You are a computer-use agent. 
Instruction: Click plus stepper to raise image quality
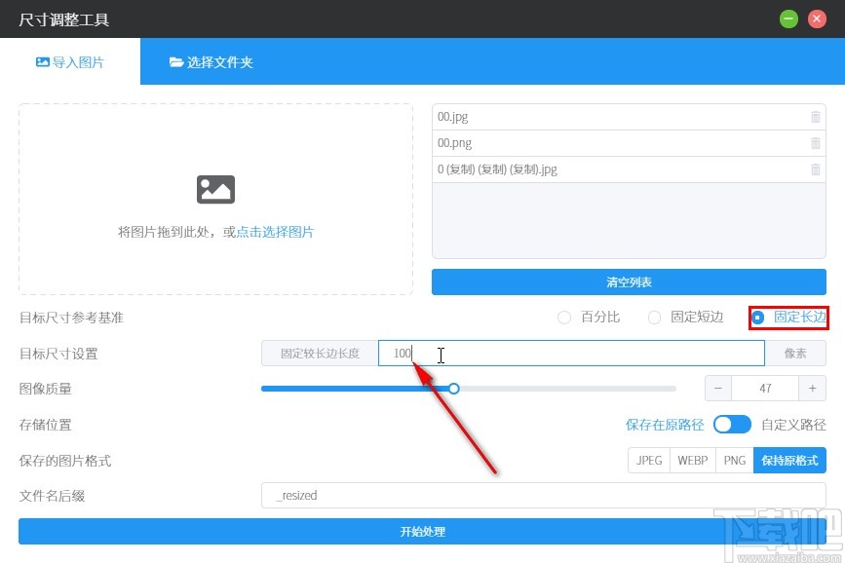click(x=812, y=388)
